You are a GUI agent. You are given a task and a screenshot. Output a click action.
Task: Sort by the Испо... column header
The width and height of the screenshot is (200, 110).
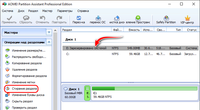coord(148,30)
